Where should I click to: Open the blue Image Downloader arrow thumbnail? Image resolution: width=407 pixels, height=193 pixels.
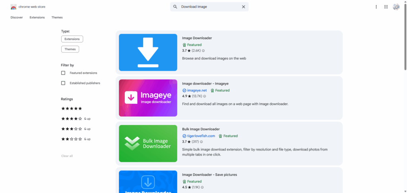(x=148, y=52)
